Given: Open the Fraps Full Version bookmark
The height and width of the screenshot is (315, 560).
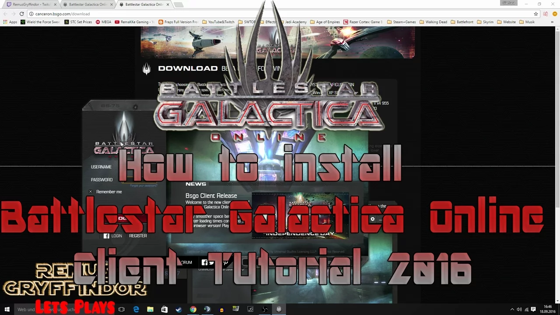Looking at the screenshot, I should (178, 22).
